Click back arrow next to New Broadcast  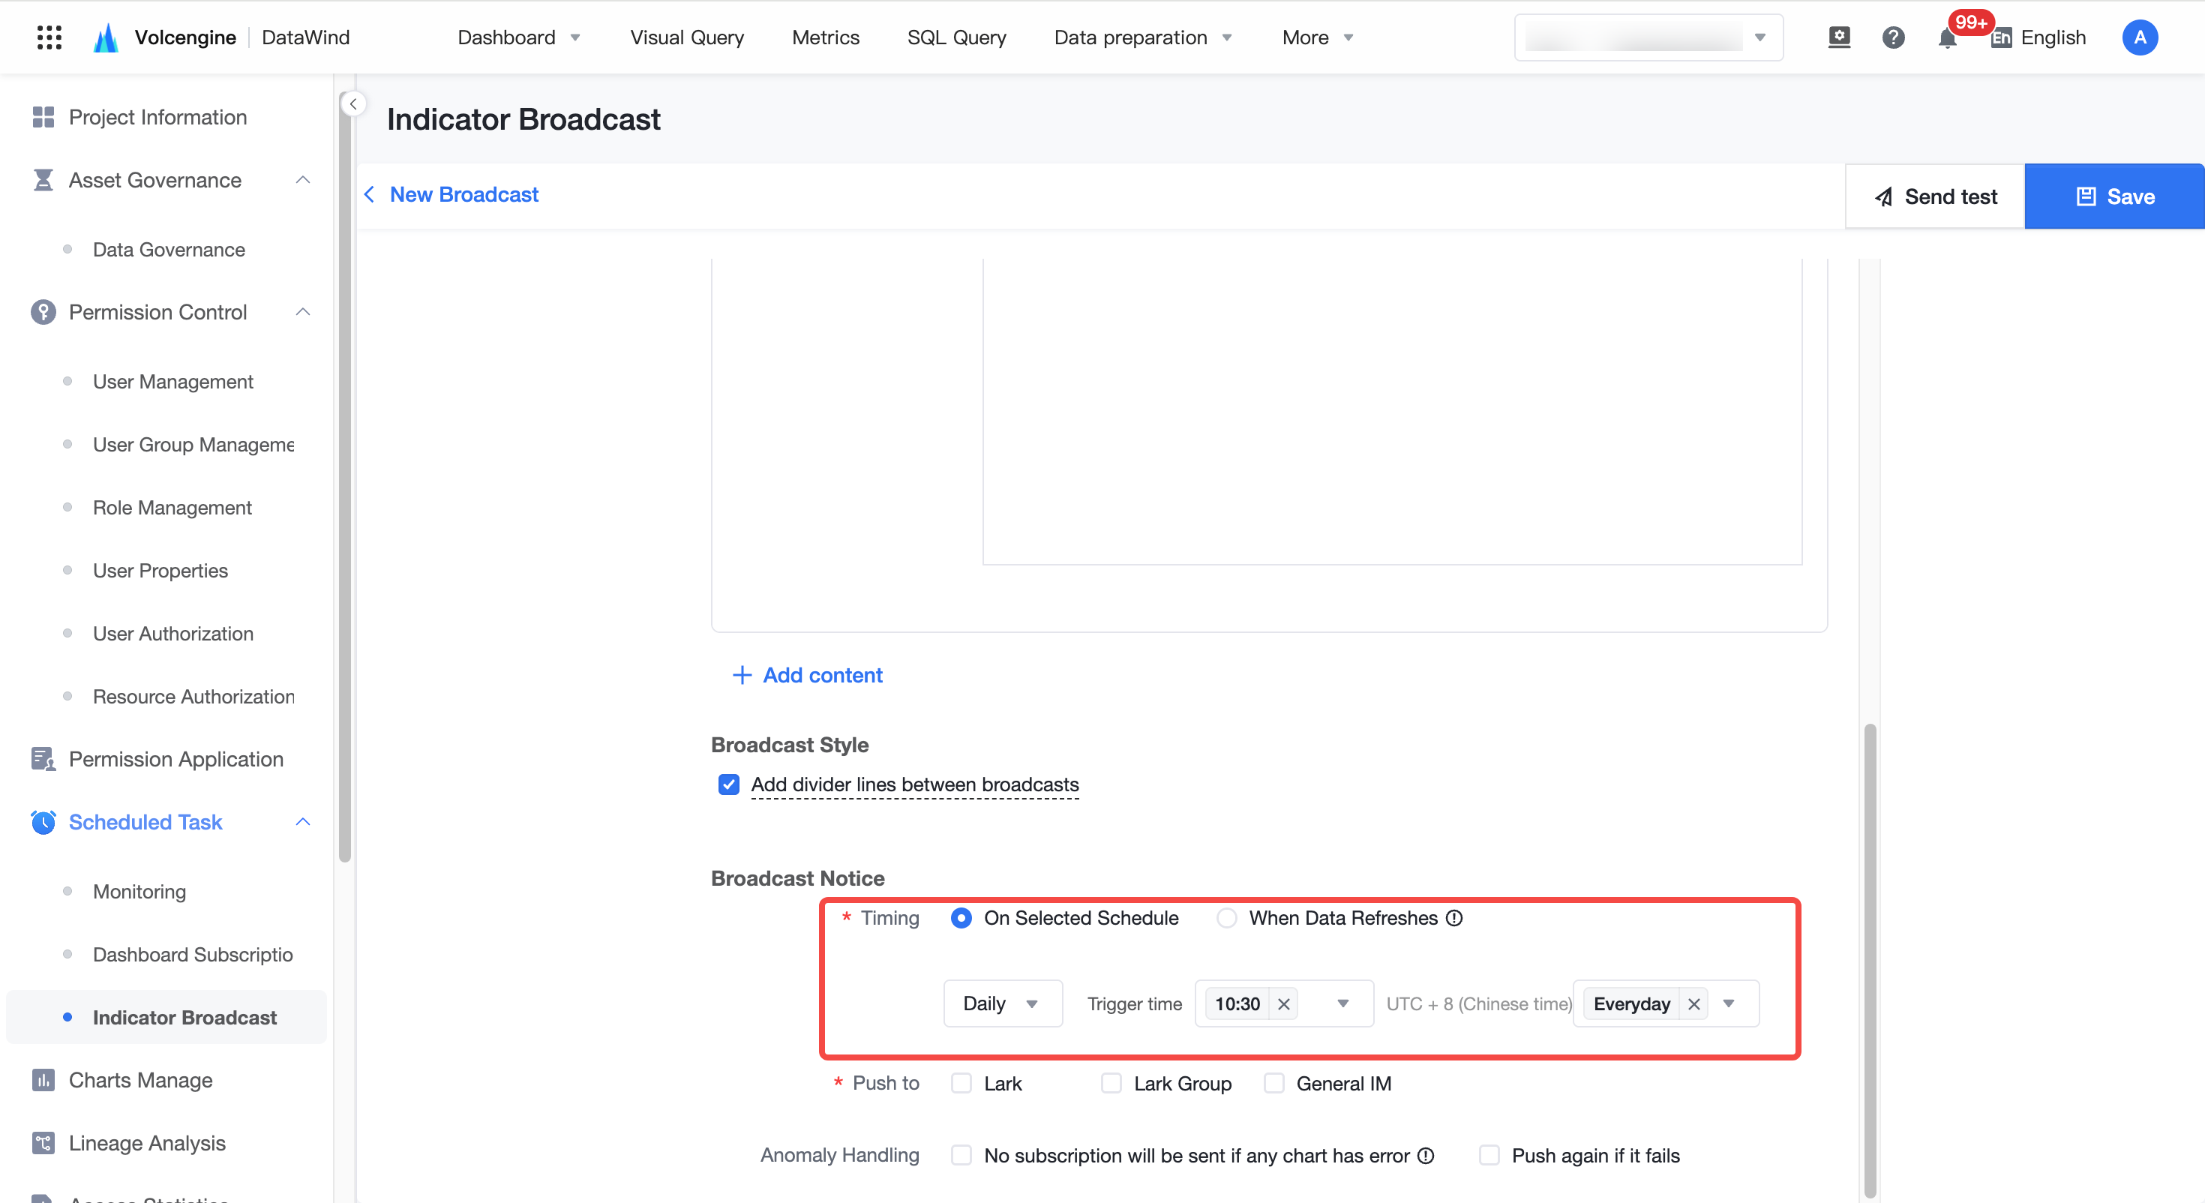coord(369,194)
